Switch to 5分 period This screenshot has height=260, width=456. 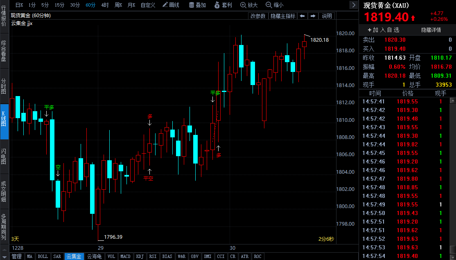click(45, 5)
